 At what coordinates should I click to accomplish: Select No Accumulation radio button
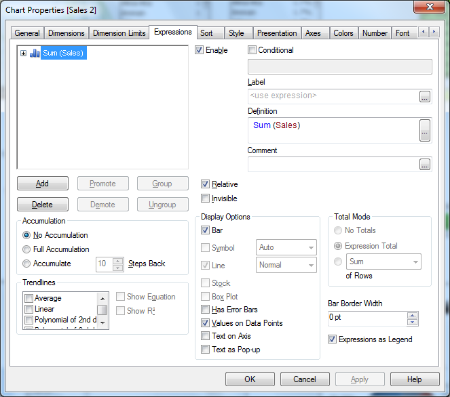coord(26,235)
